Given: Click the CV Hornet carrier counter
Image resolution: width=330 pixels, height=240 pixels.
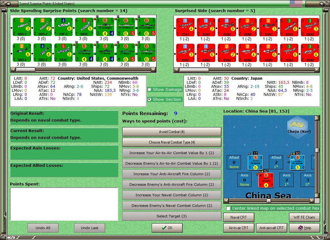Looking at the screenshot, I should (x=105, y=53).
